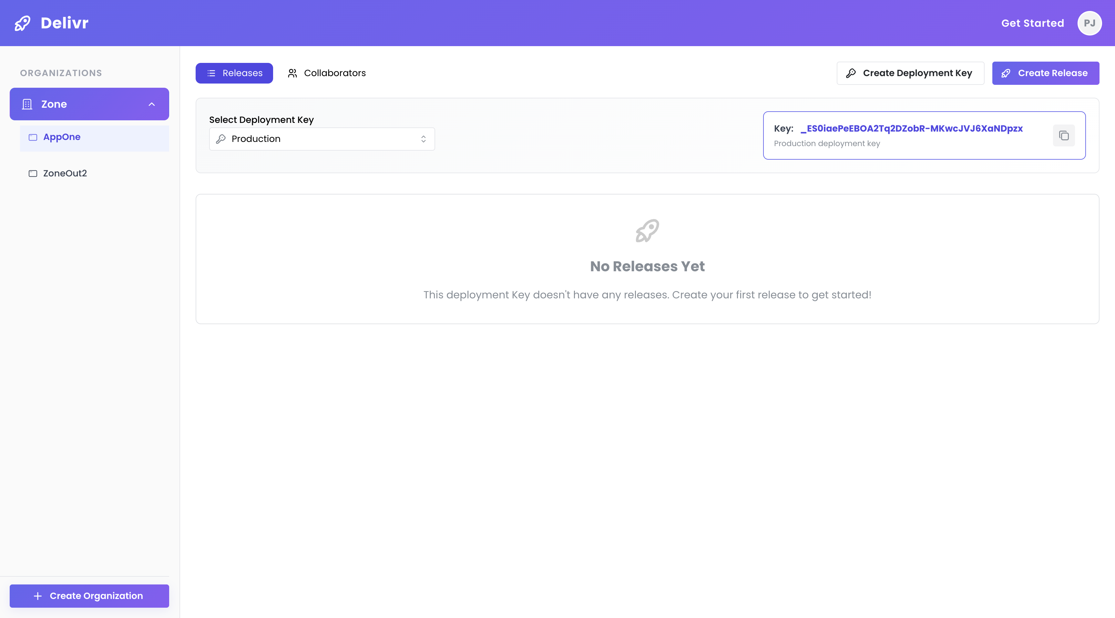The image size is (1115, 618).
Task: Click the Create Organization button
Action: pos(89,595)
